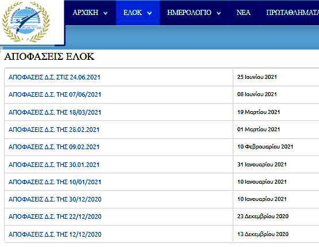Open the ΠΡΩΤΑΘΛΗΜΑΤΑ menu item

tap(293, 13)
